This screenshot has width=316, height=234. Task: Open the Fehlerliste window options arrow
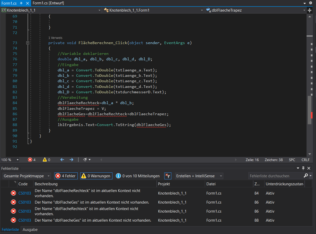tap(298, 168)
